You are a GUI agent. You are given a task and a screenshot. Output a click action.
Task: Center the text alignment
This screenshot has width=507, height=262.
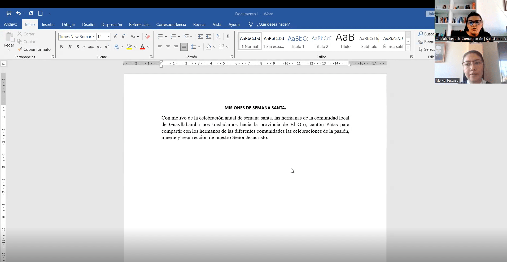coord(168,47)
